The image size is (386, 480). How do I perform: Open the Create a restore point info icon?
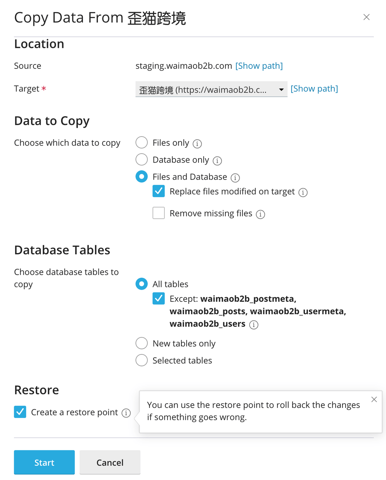[126, 413]
